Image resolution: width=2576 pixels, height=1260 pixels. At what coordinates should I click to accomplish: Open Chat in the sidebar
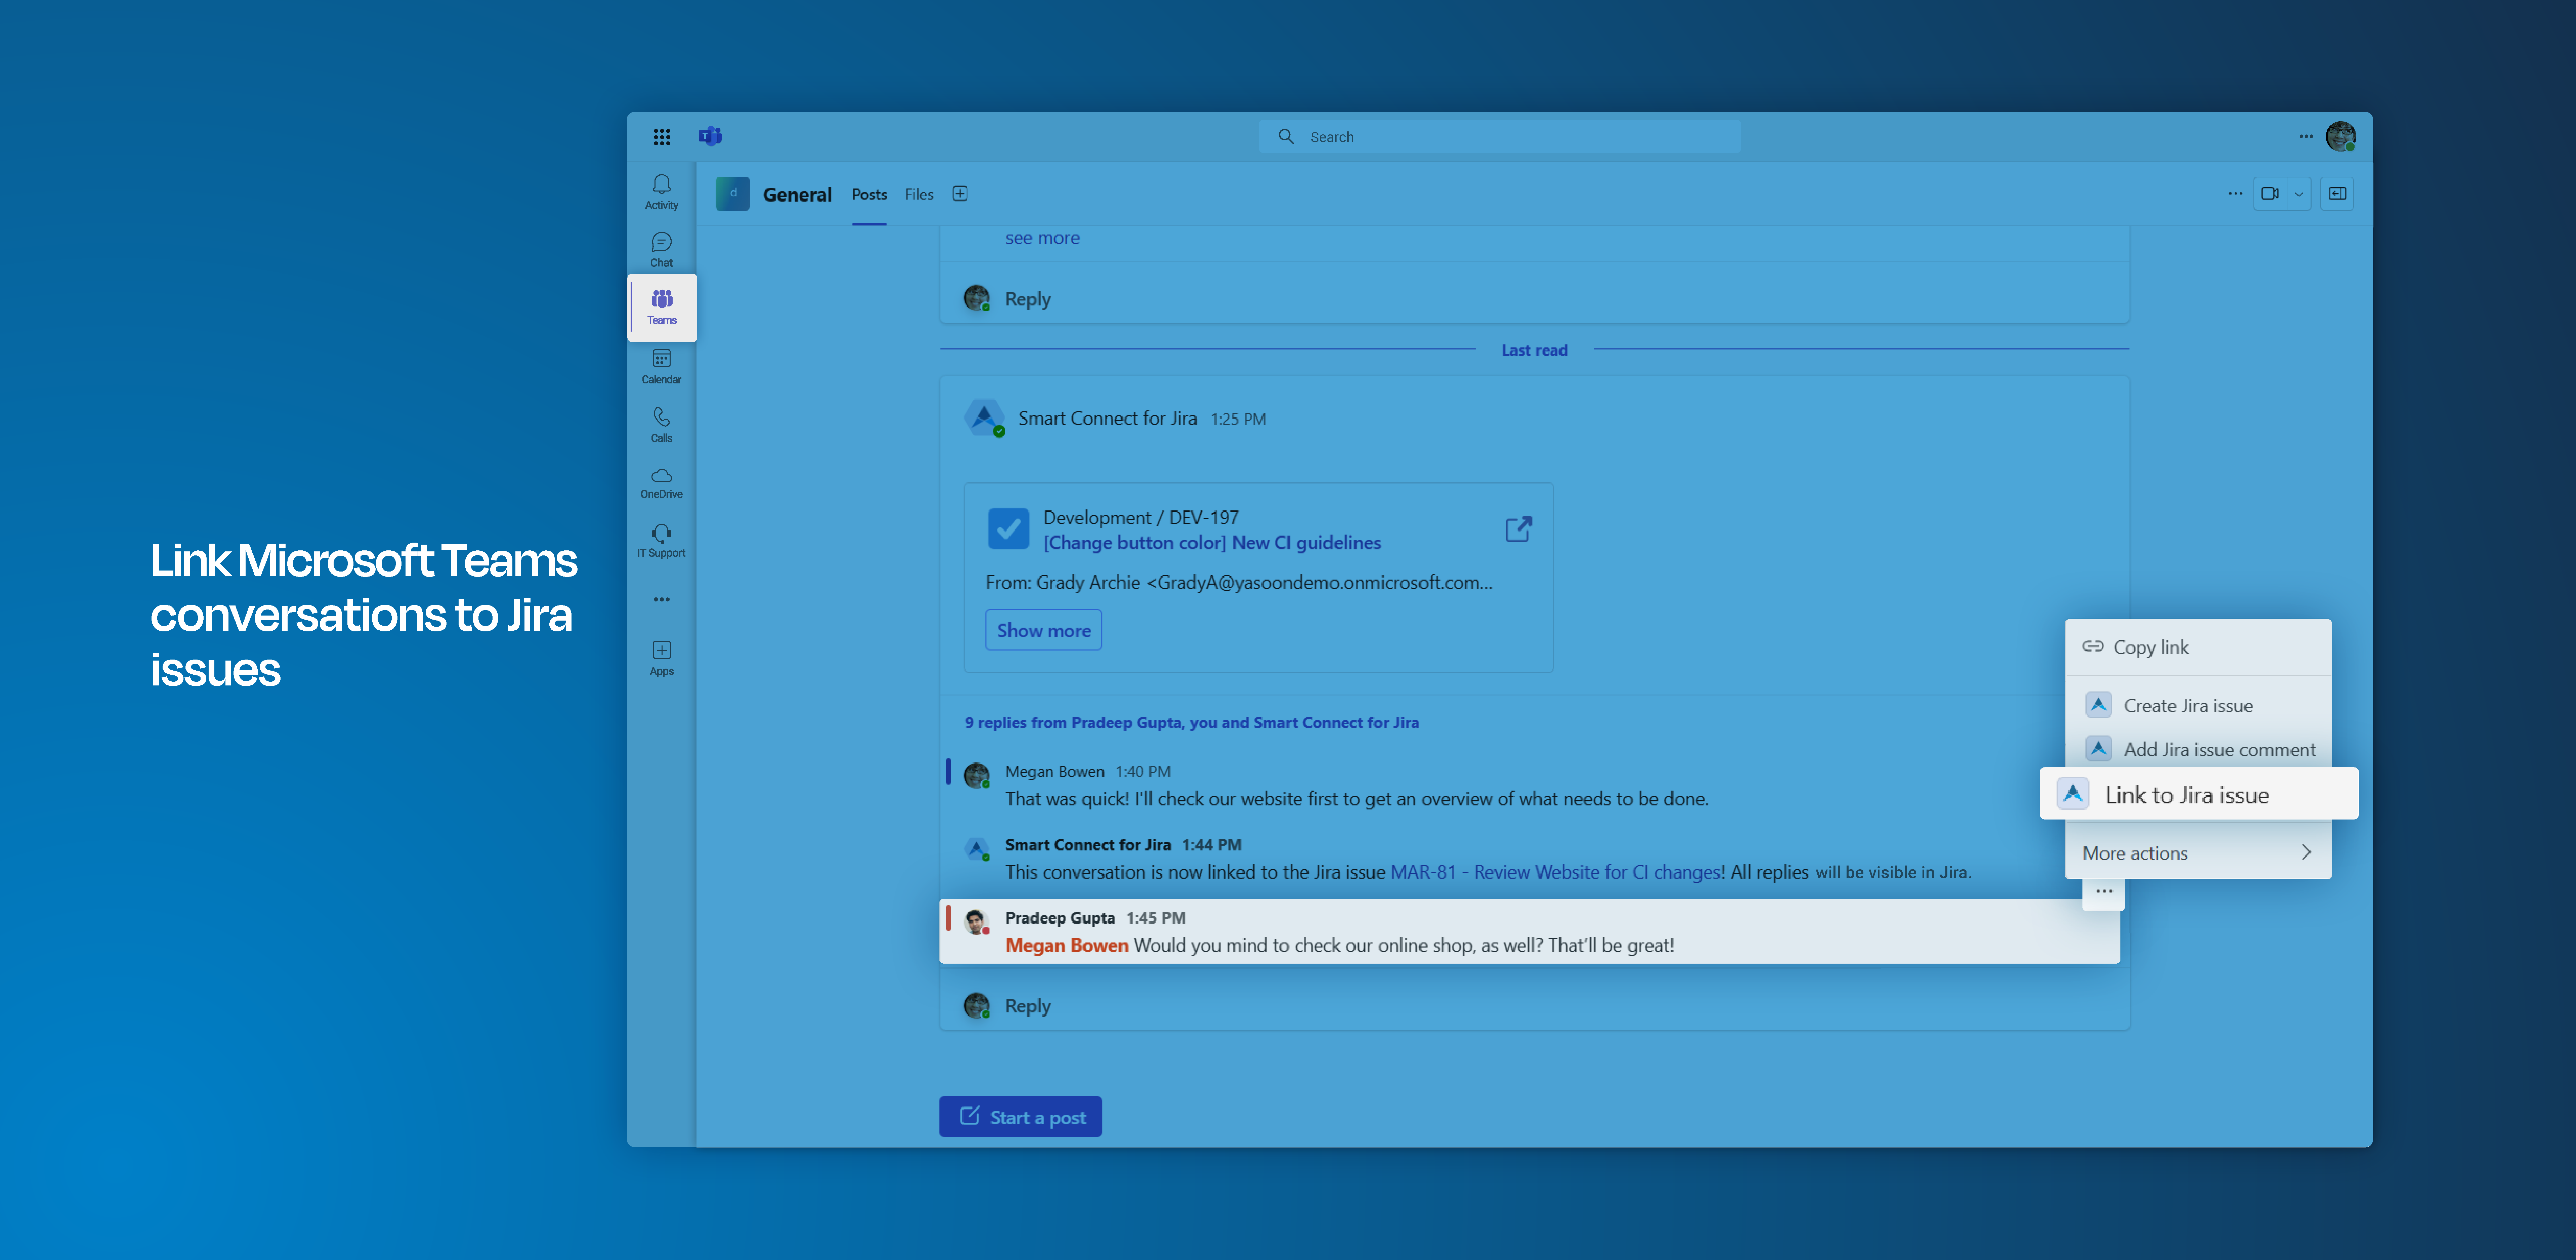[x=661, y=249]
